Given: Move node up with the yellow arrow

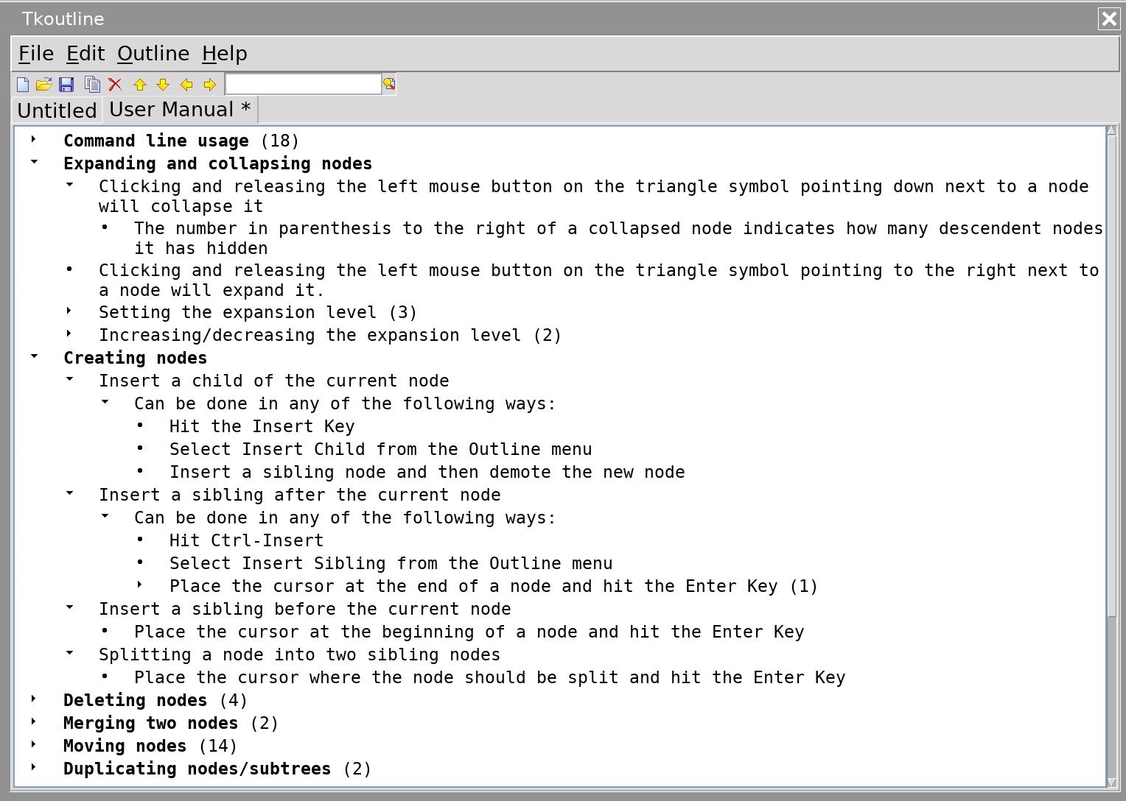Looking at the screenshot, I should click(x=140, y=85).
